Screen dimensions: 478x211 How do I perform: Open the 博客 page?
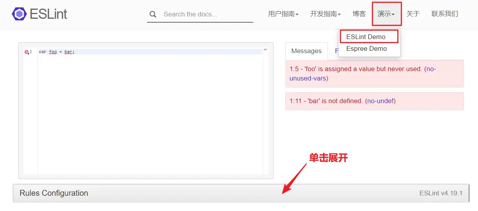click(359, 14)
